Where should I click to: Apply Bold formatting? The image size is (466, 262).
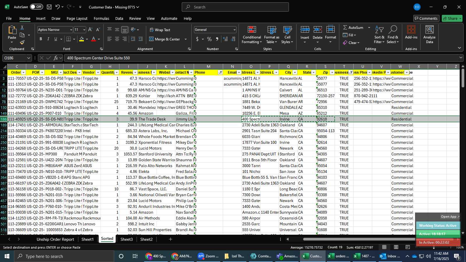tap(41, 39)
